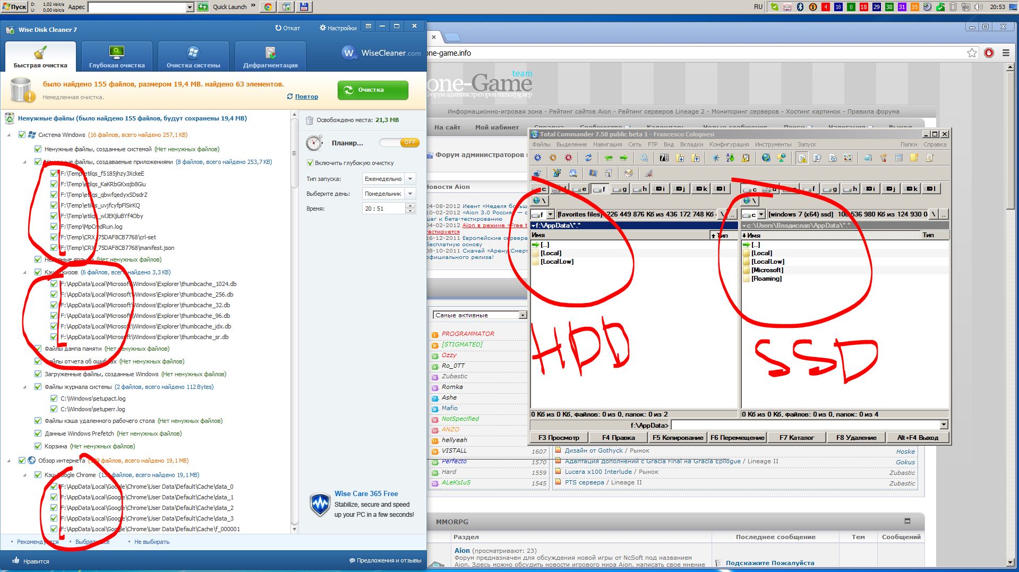Toggle the Загруженные файлы, созданные Windows checkbox
Screen dimensions: 1019x572
pyautogui.click(x=38, y=374)
